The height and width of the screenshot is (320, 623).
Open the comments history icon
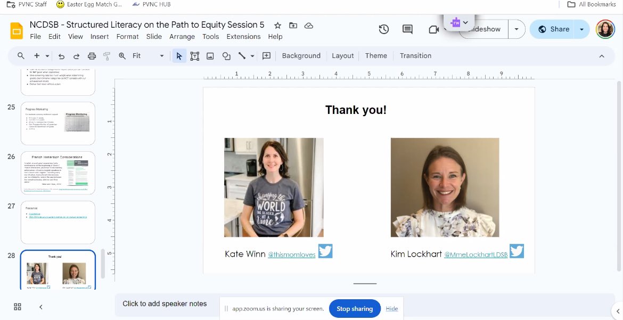[407, 29]
